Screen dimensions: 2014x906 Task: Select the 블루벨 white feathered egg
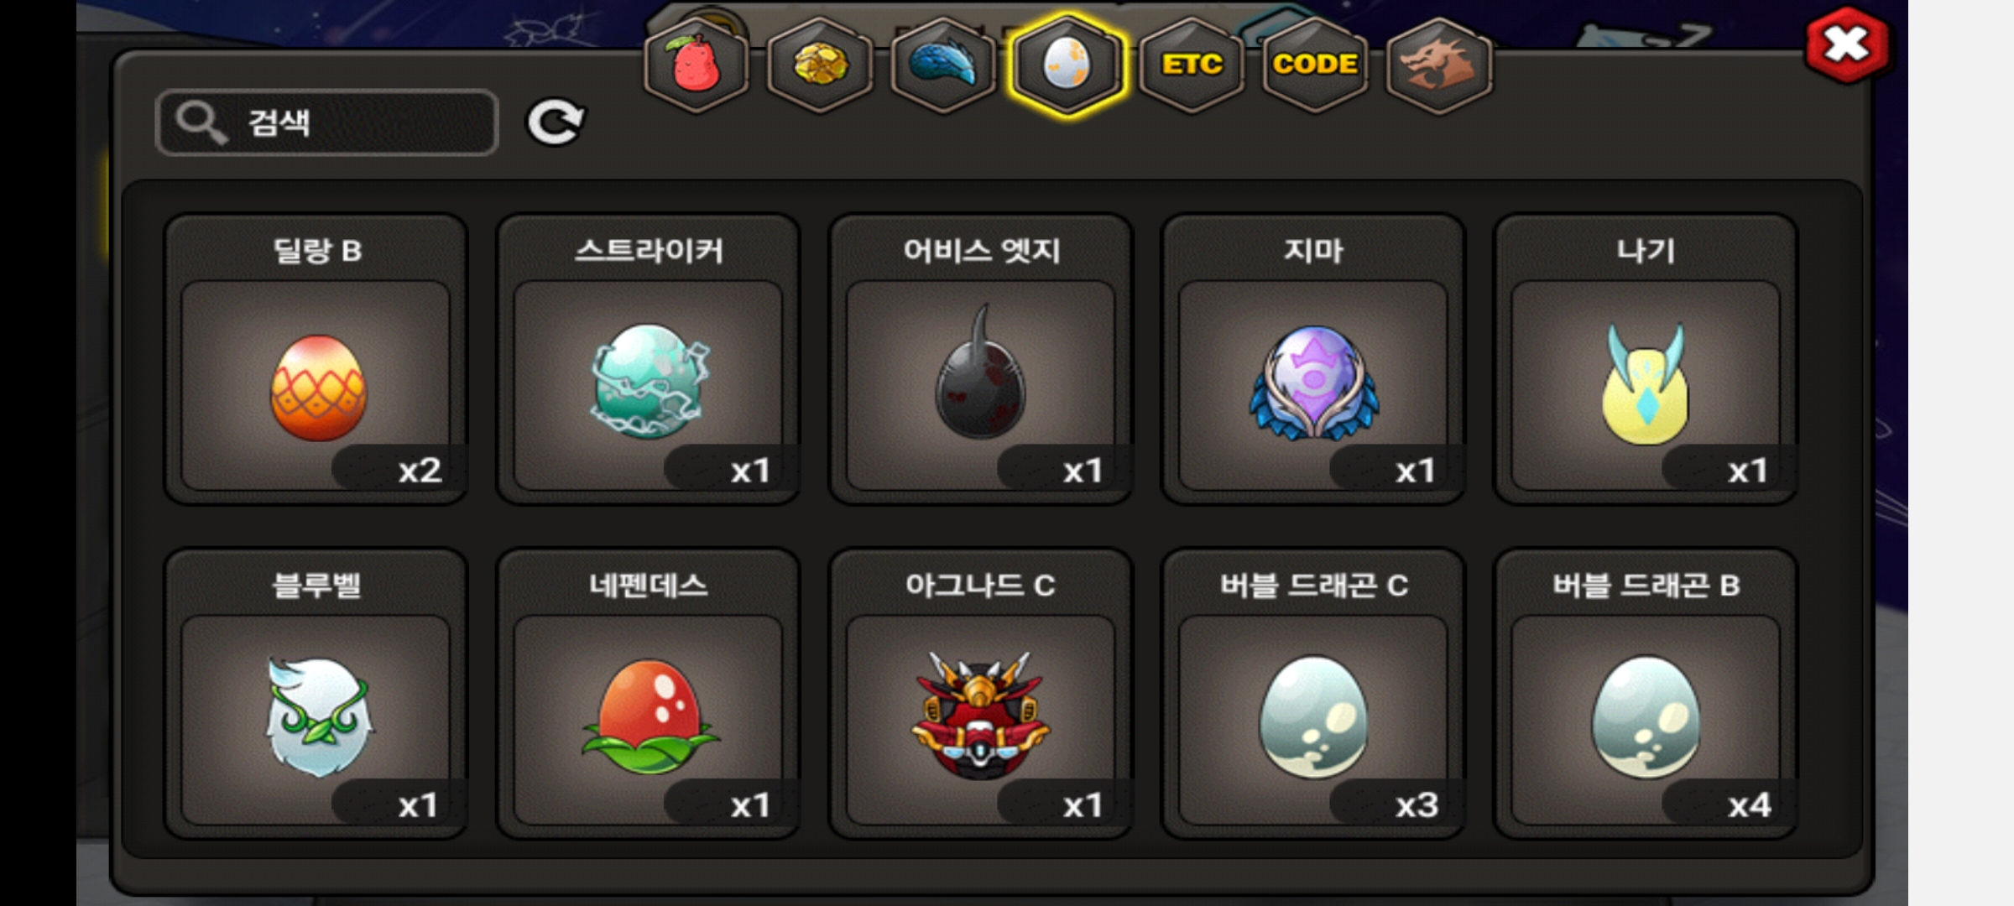click(316, 694)
